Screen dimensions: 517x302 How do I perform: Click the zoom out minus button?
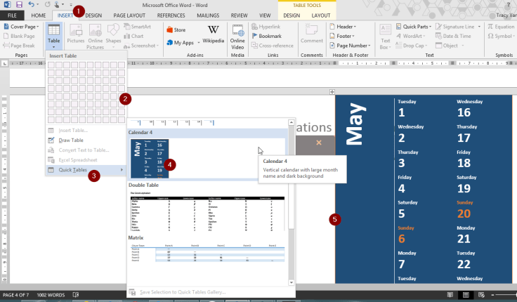click(x=492, y=295)
